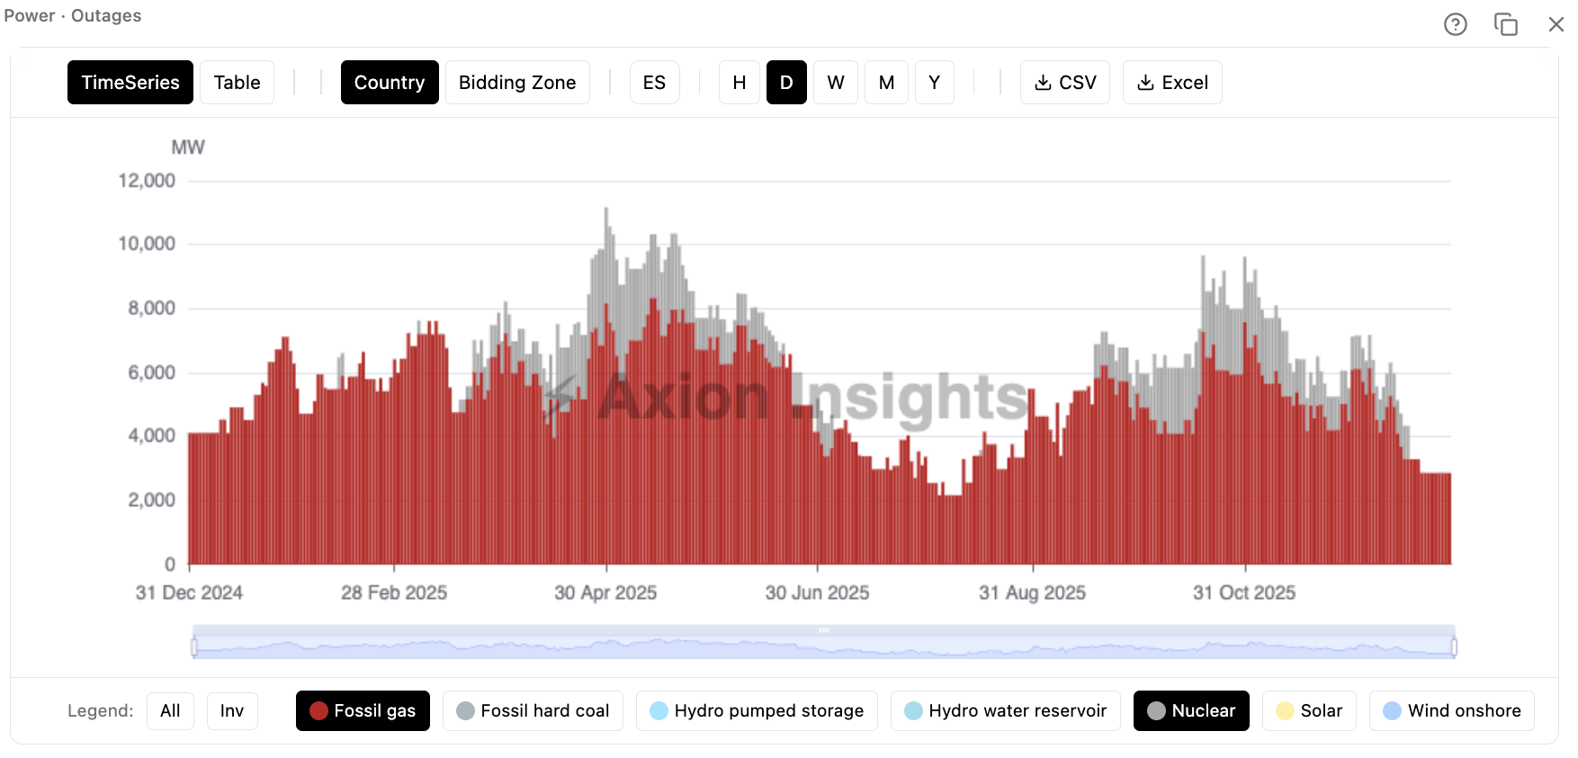Open the ES country selector

click(x=654, y=83)
